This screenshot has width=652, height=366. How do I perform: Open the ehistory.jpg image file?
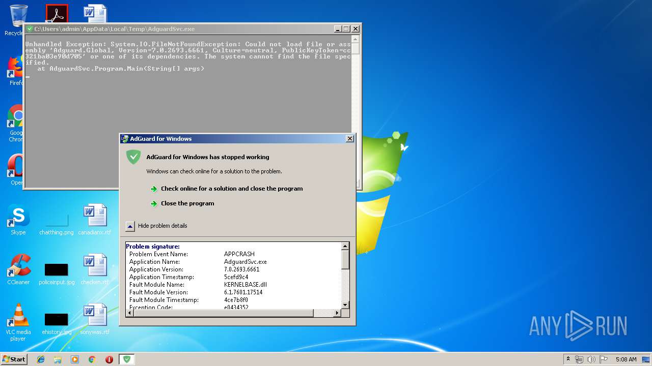57,323
